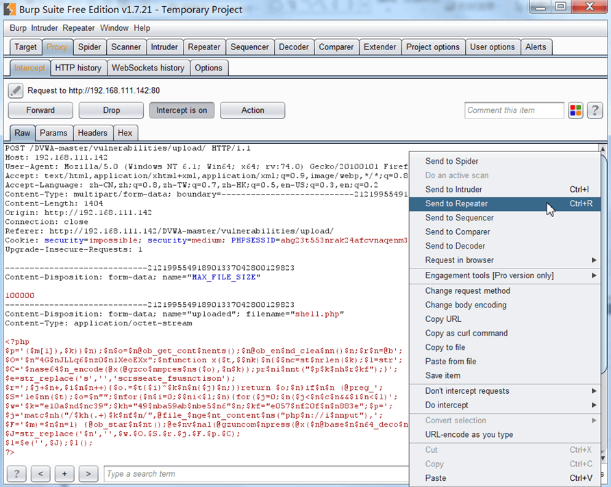Switch to the Repeater main tab
The image size is (611, 487).
[204, 47]
